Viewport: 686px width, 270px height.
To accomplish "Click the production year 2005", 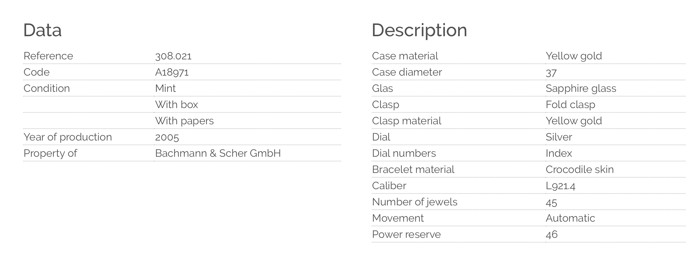I will coord(167,137).
